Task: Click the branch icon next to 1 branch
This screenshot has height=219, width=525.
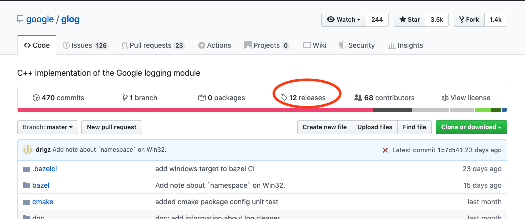Action: (125, 98)
